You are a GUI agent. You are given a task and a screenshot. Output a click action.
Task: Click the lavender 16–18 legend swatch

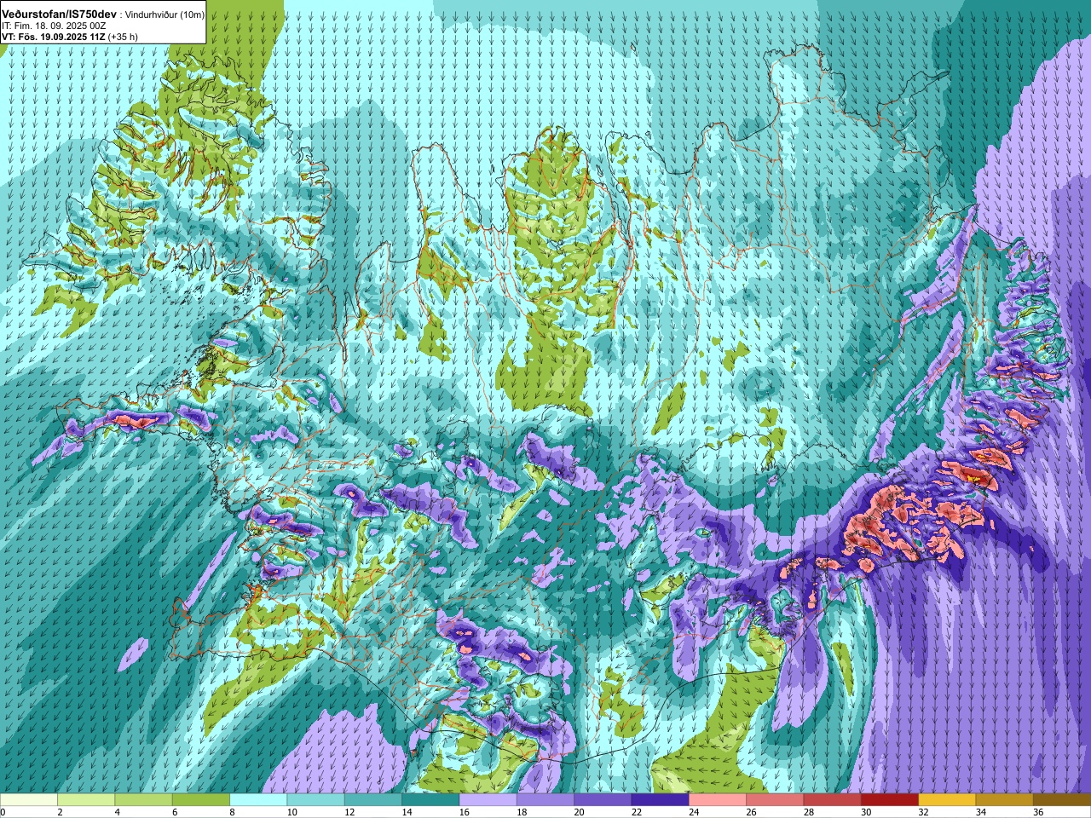(x=488, y=800)
